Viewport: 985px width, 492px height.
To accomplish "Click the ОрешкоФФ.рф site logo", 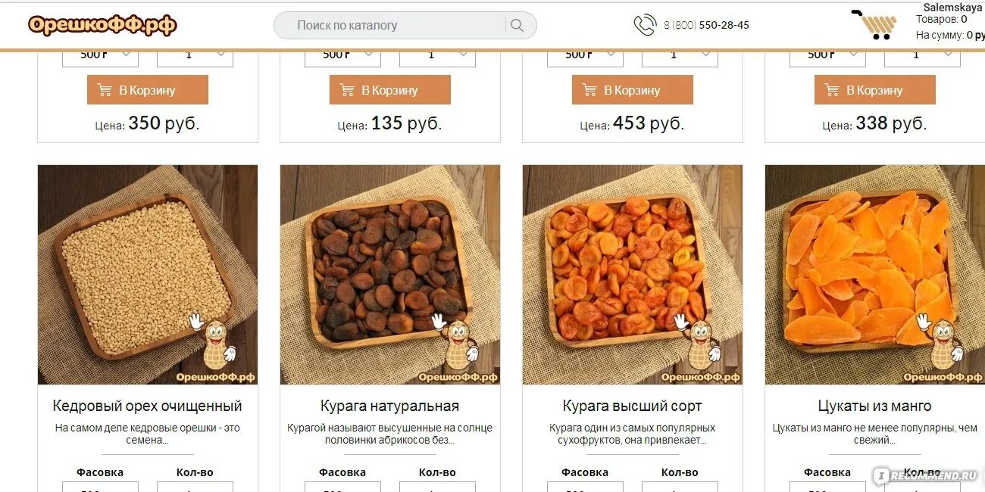I will click(102, 25).
